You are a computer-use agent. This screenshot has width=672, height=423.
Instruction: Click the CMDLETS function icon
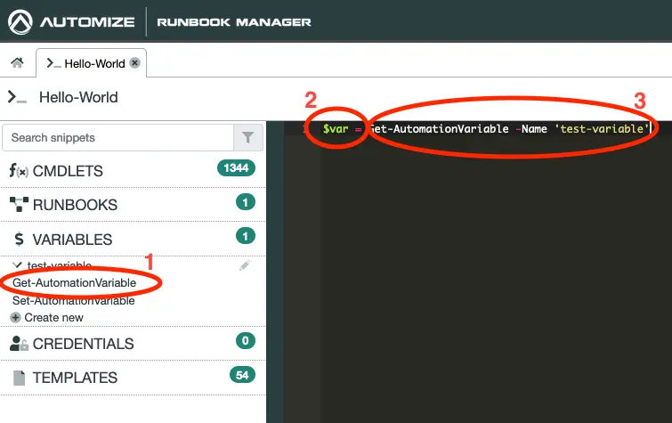pyautogui.click(x=19, y=171)
